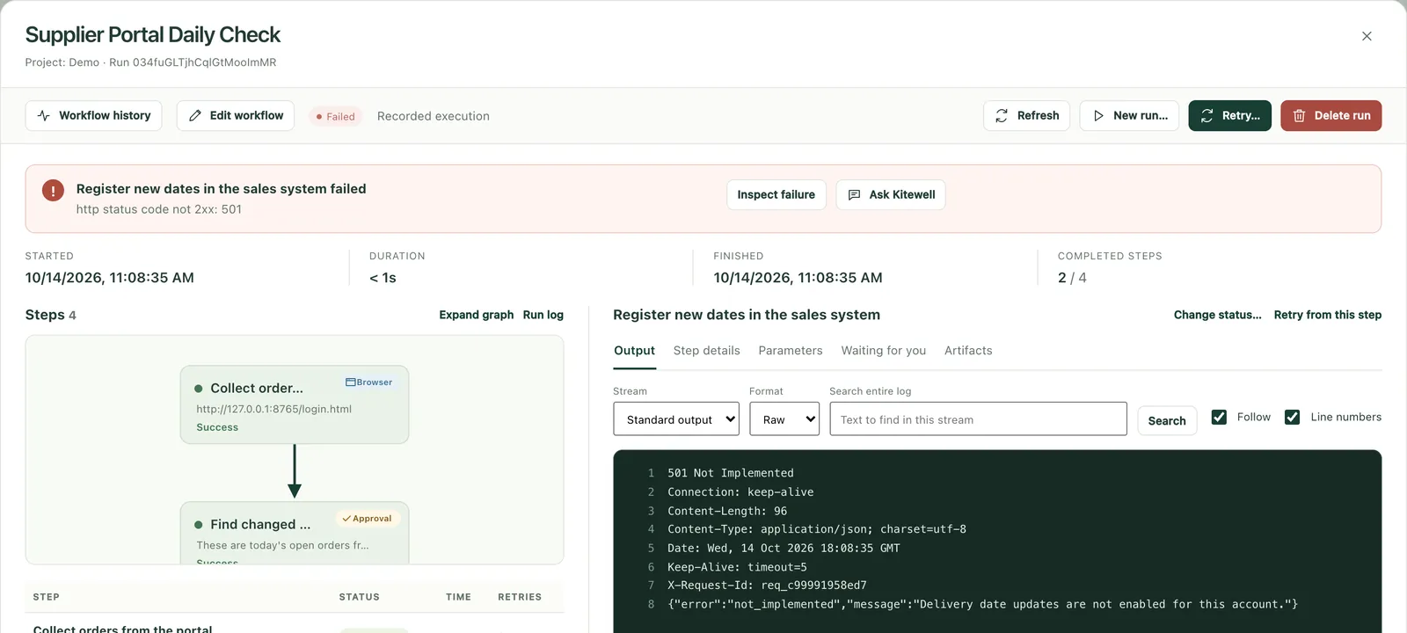1407x633 pixels.
Task: Click the X-Request-Id log line
Action: point(767,586)
